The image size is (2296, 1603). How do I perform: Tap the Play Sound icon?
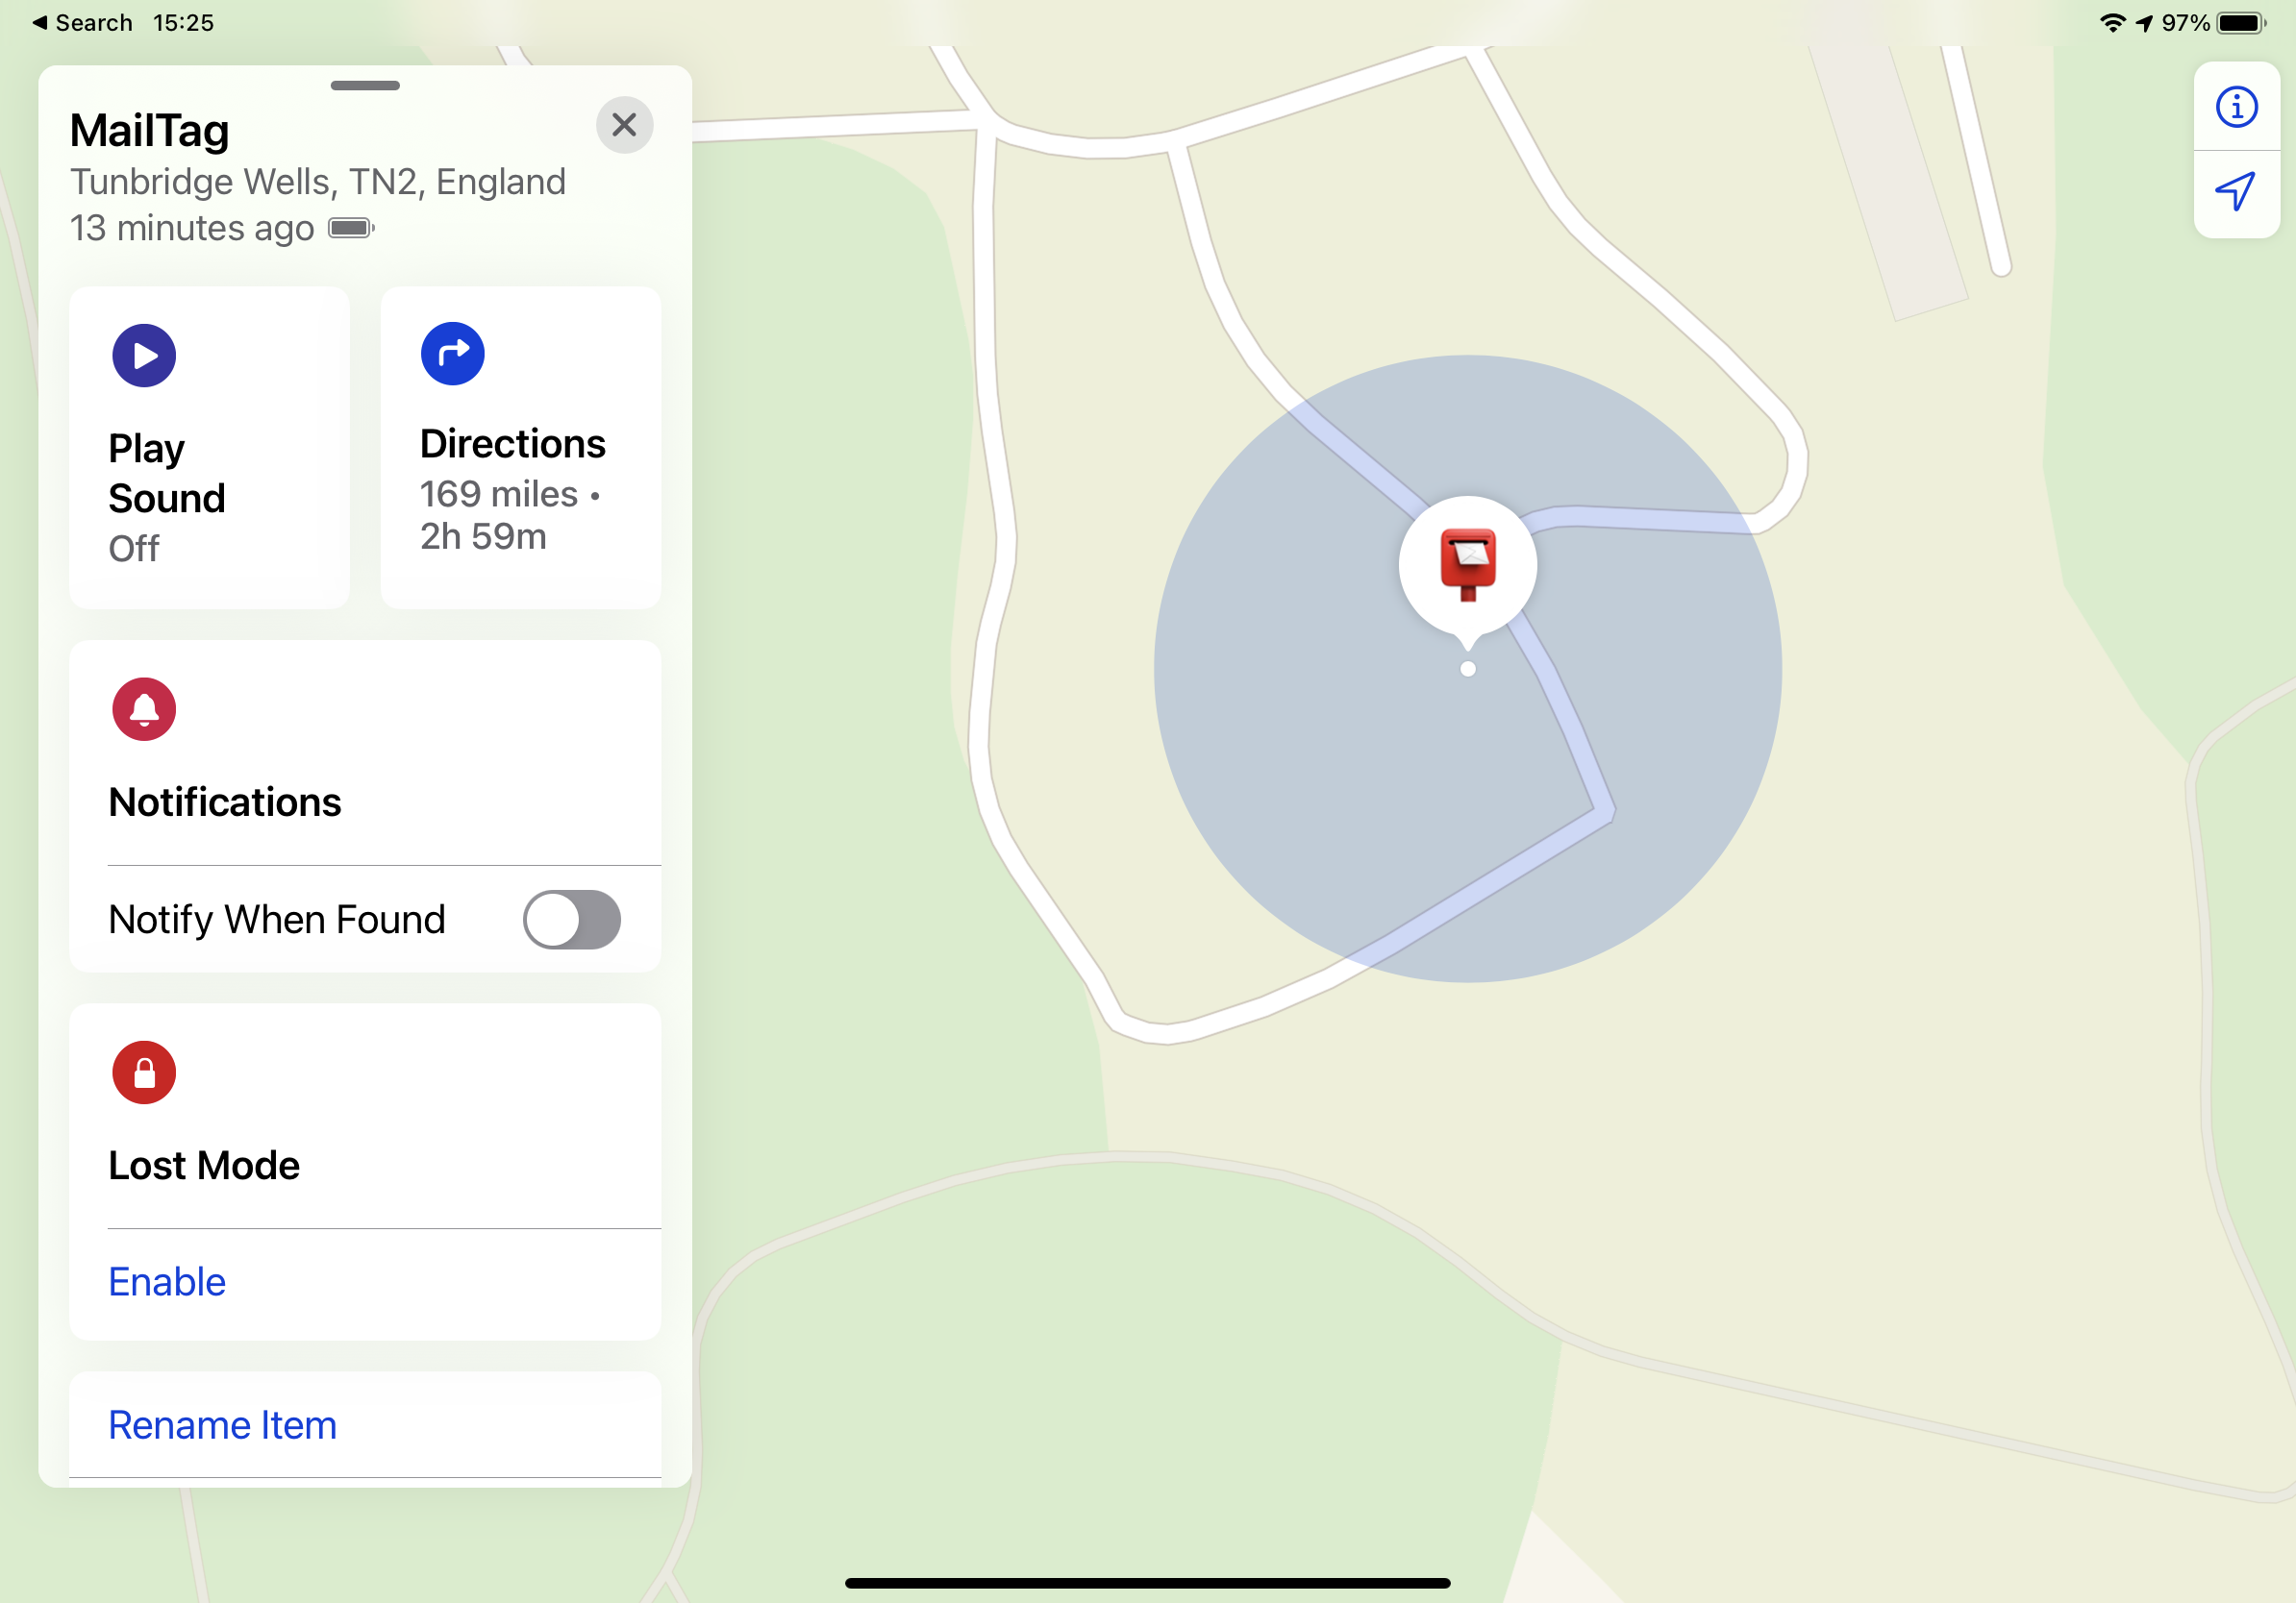(x=143, y=356)
